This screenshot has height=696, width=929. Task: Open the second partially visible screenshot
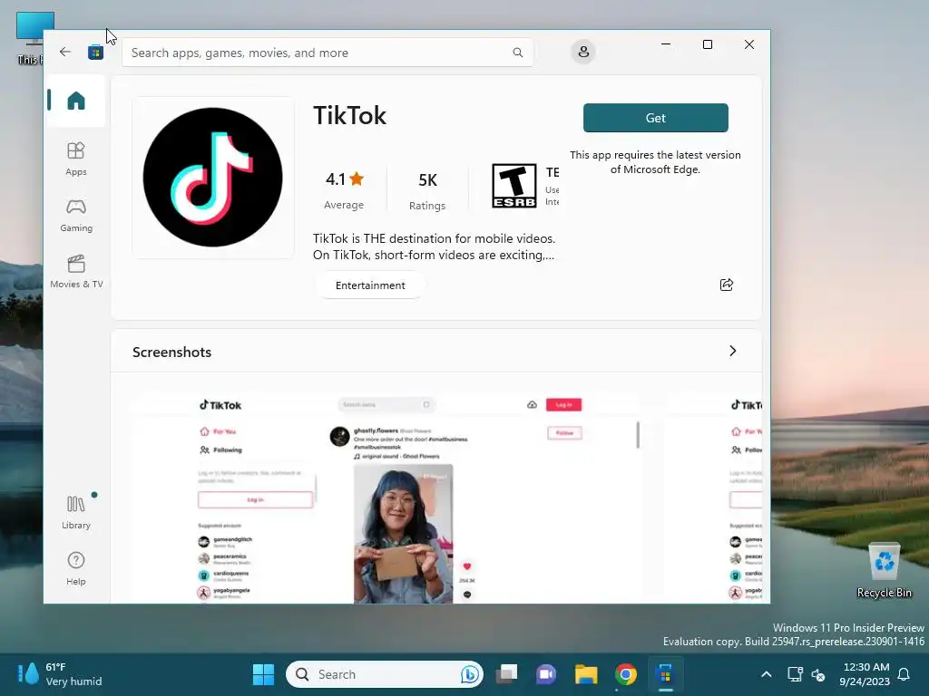point(715,498)
